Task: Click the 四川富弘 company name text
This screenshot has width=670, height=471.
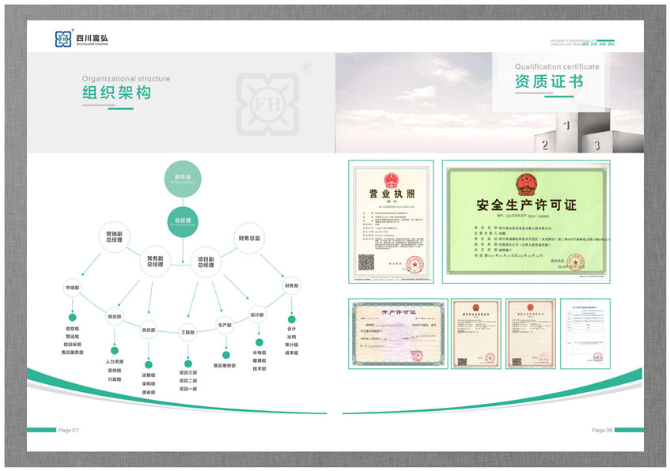Action: 92,38
